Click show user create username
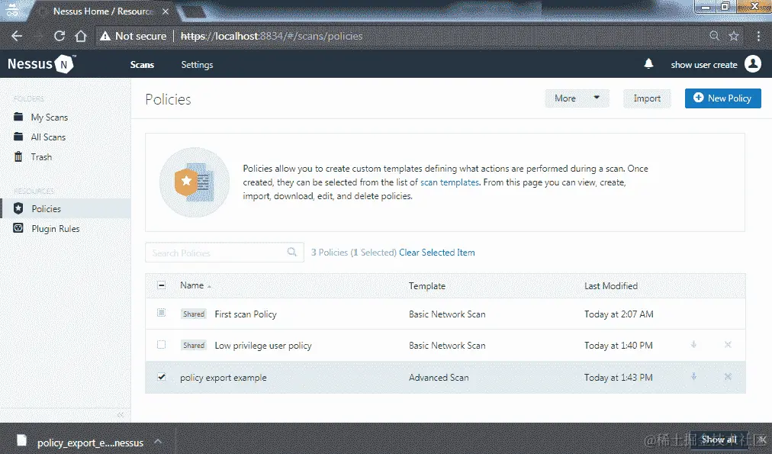This screenshot has width=772, height=454. pos(704,65)
